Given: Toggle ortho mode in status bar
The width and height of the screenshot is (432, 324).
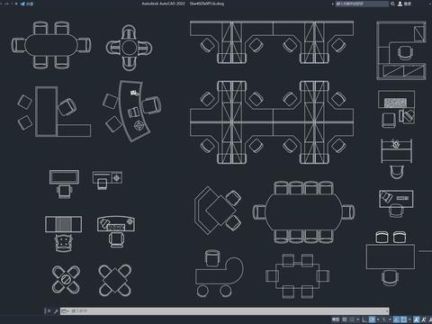Looking at the screenshot, I should click(364, 319).
